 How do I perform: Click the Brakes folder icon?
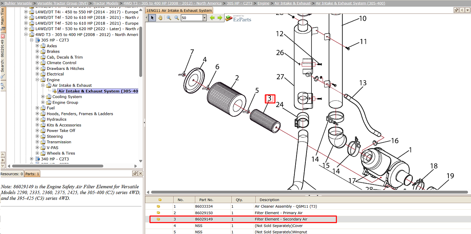pos(43,51)
